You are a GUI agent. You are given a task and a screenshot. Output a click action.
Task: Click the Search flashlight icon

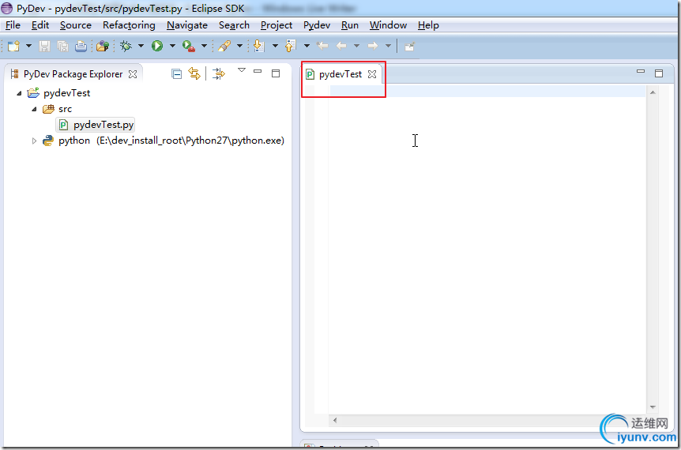coord(224,46)
